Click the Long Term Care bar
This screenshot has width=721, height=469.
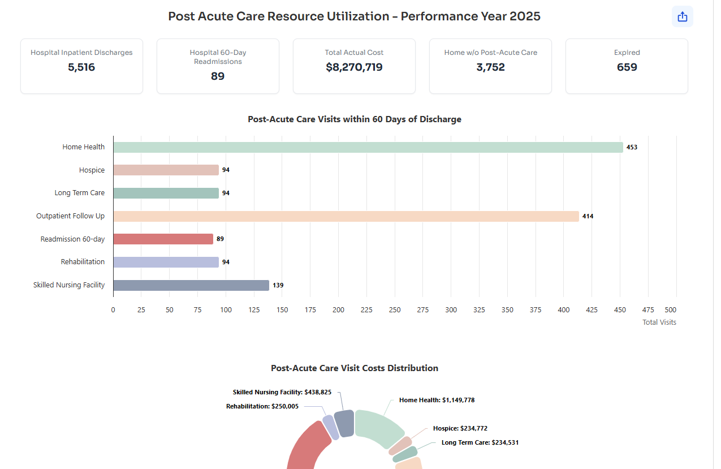[x=166, y=193]
